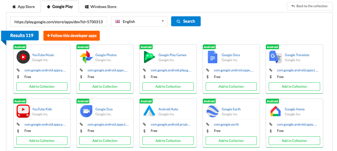Click the Google Play Games icon

[x=149, y=57]
